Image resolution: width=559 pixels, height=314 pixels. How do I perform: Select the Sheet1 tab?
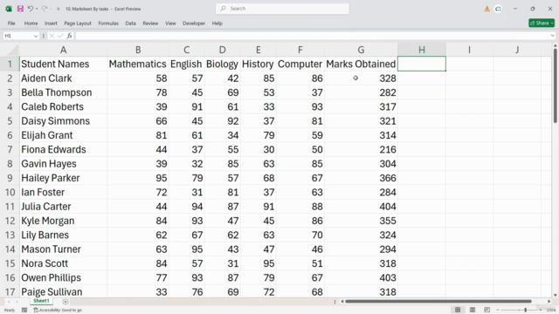click(41, 301)
